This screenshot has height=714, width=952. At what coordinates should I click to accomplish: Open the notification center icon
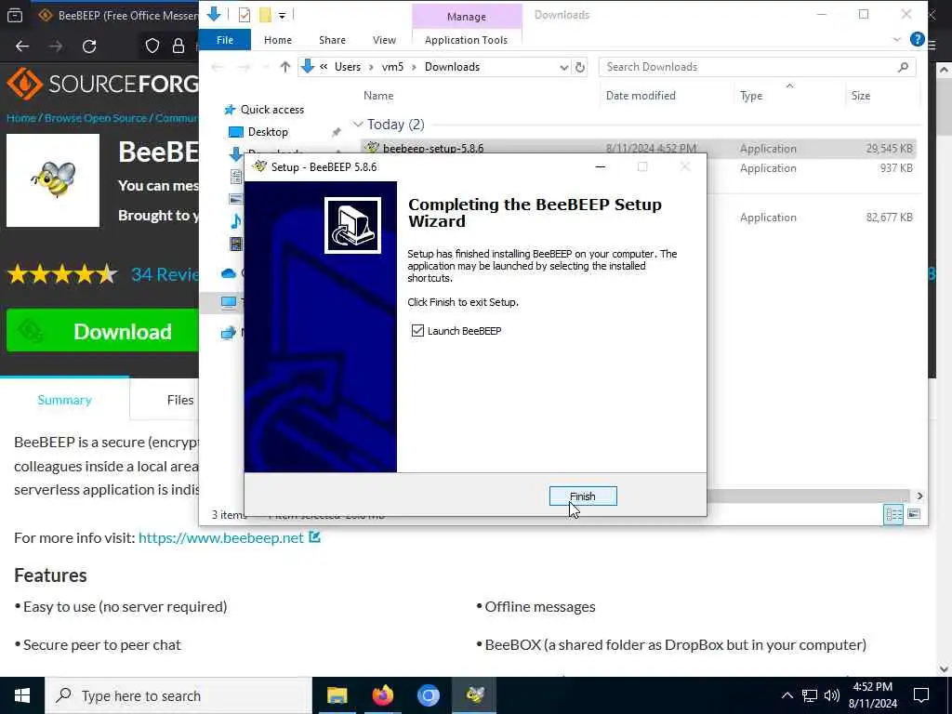[921, 695]
